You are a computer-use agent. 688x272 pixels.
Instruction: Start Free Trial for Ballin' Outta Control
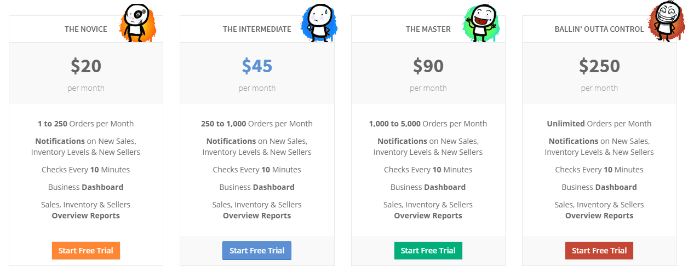pos(599,251)
